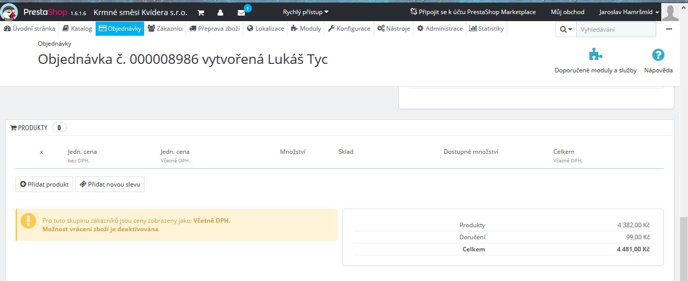
Task: Click the Dostupné množství column header
Action: pyautogui.click(x=470, y=152)
